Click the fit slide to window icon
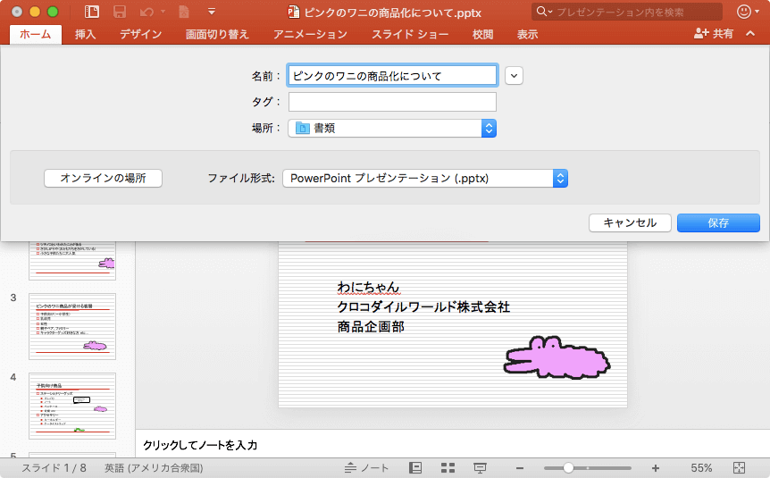770x478 pixels. (x=739, y=467)
